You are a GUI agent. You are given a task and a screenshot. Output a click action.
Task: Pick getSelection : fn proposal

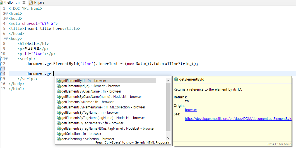[106, 134]
